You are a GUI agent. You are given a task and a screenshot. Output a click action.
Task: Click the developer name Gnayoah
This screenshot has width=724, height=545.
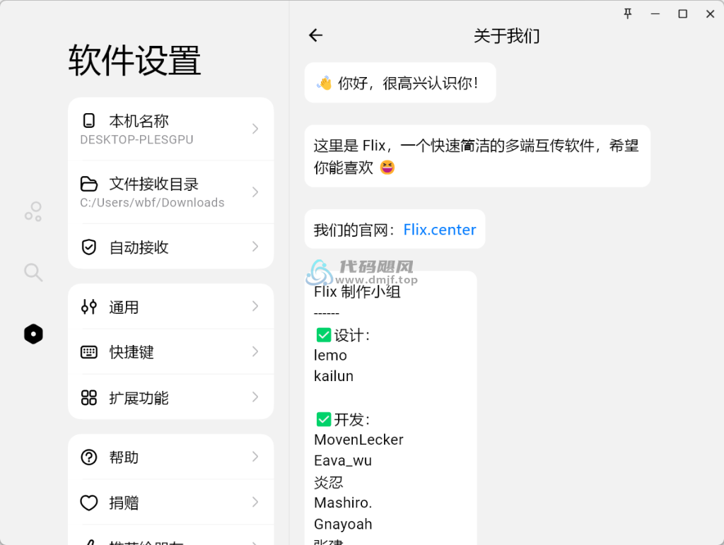tap(343, 524)
